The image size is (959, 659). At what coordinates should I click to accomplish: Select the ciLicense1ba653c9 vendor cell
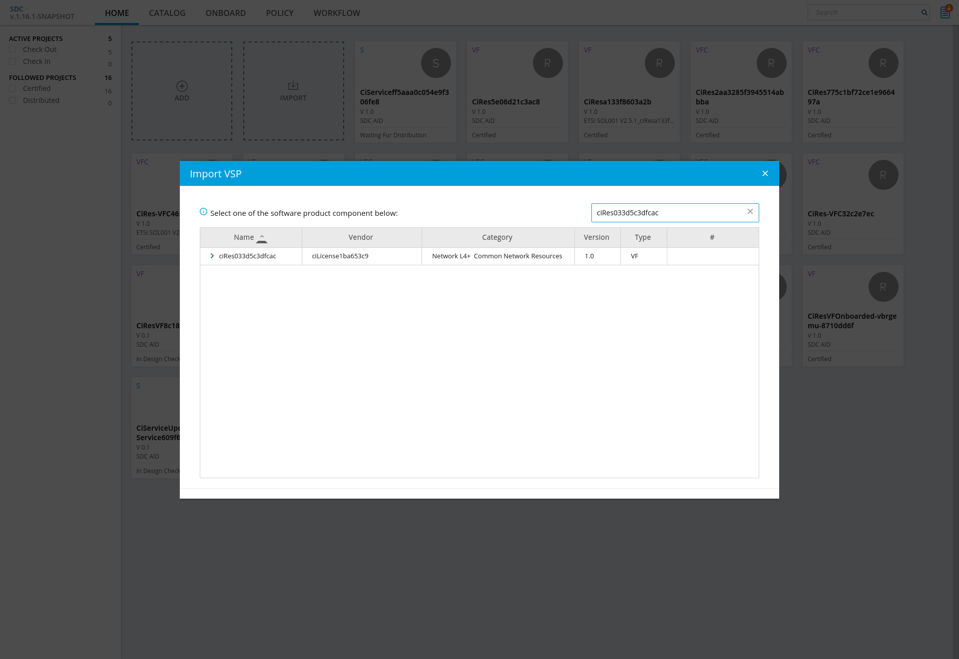tap(340, 256)
